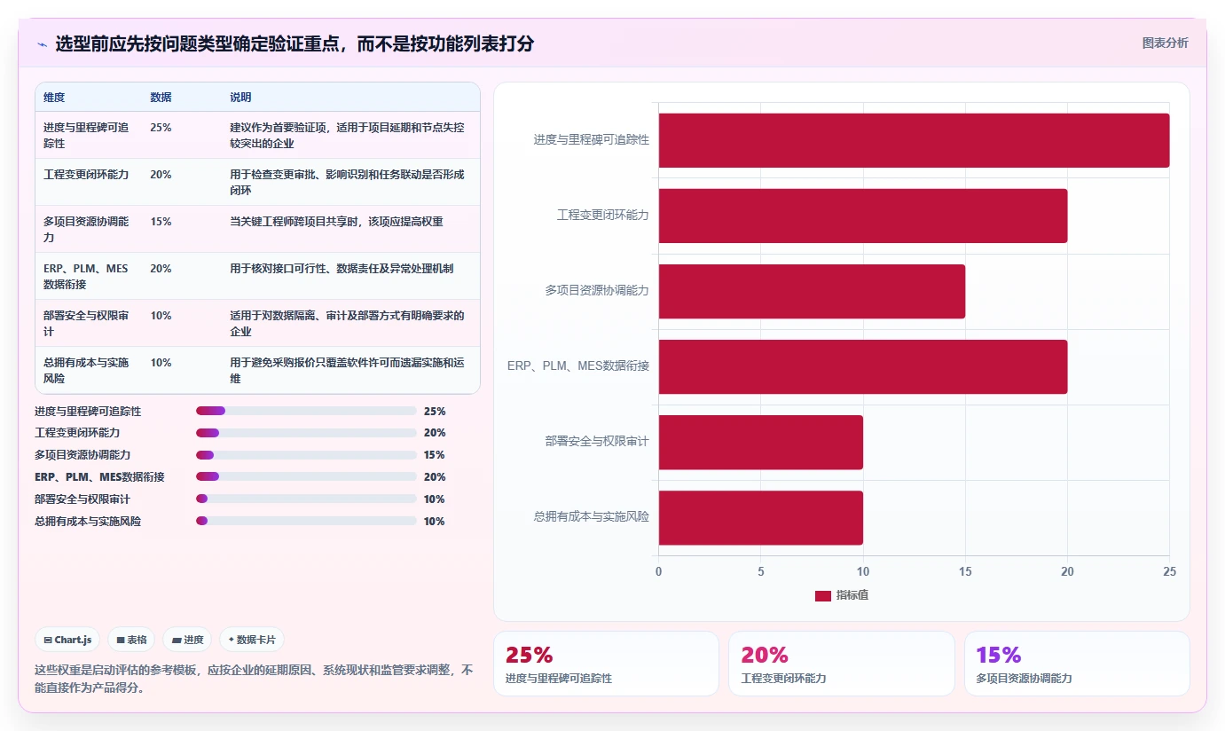Click the red 指标值 legend swatch

(x=822, y=596)
